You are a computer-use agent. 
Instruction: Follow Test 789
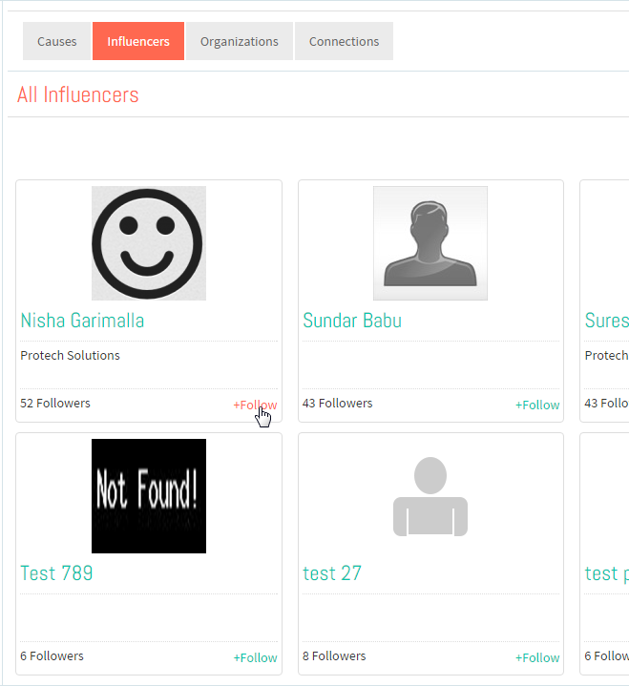[x=255, y=657]
